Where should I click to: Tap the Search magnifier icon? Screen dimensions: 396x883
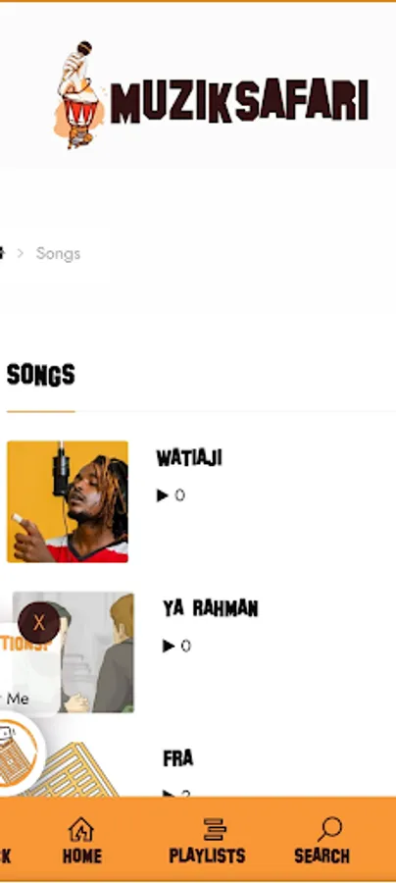329,829
